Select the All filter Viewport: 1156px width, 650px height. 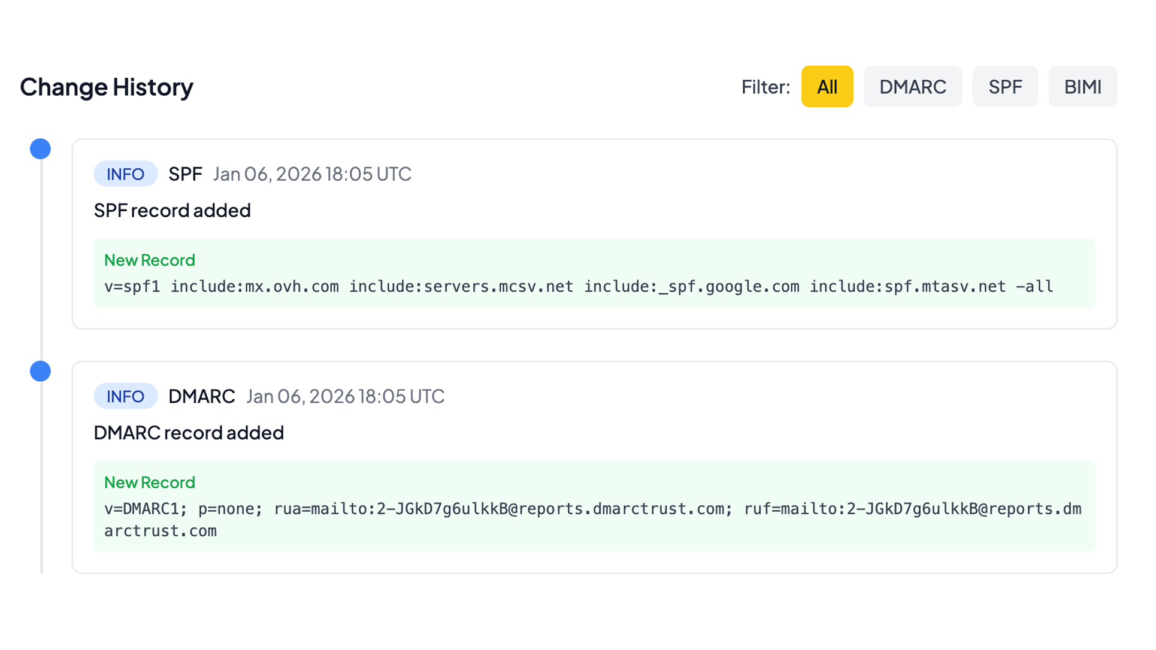tap(827, 87)
